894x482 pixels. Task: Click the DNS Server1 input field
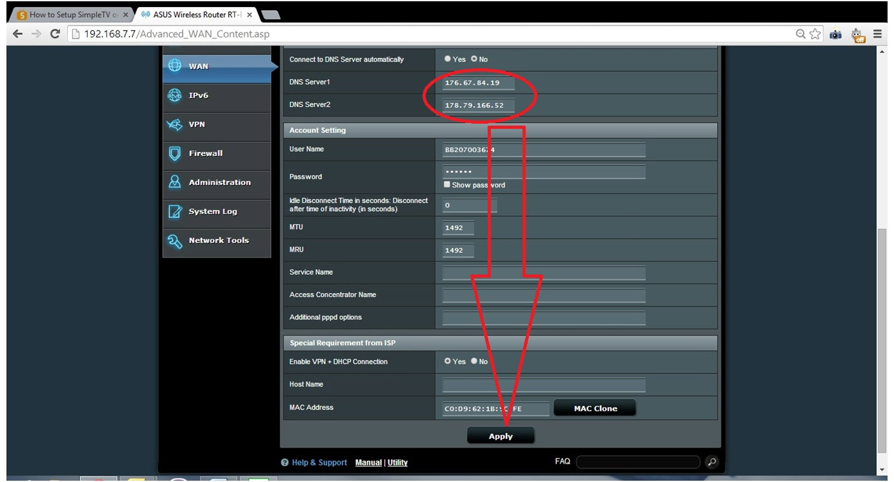478,83
